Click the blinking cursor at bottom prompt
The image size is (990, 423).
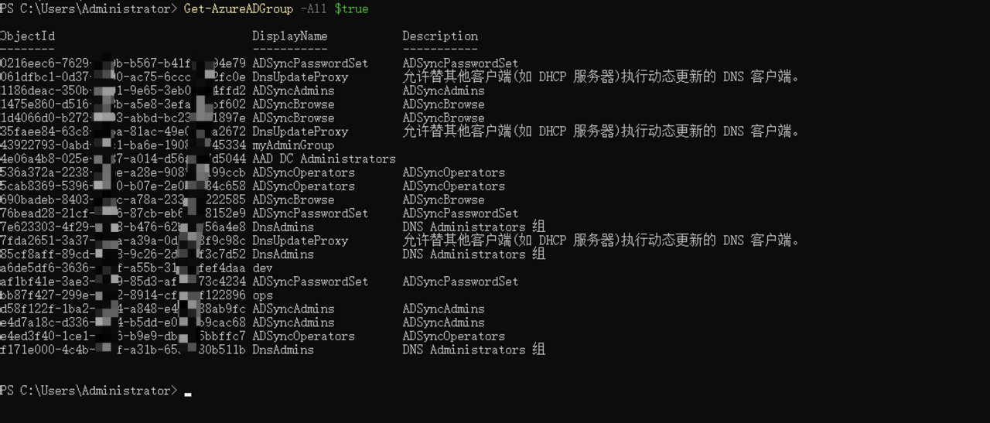click(x=188, y=393)
